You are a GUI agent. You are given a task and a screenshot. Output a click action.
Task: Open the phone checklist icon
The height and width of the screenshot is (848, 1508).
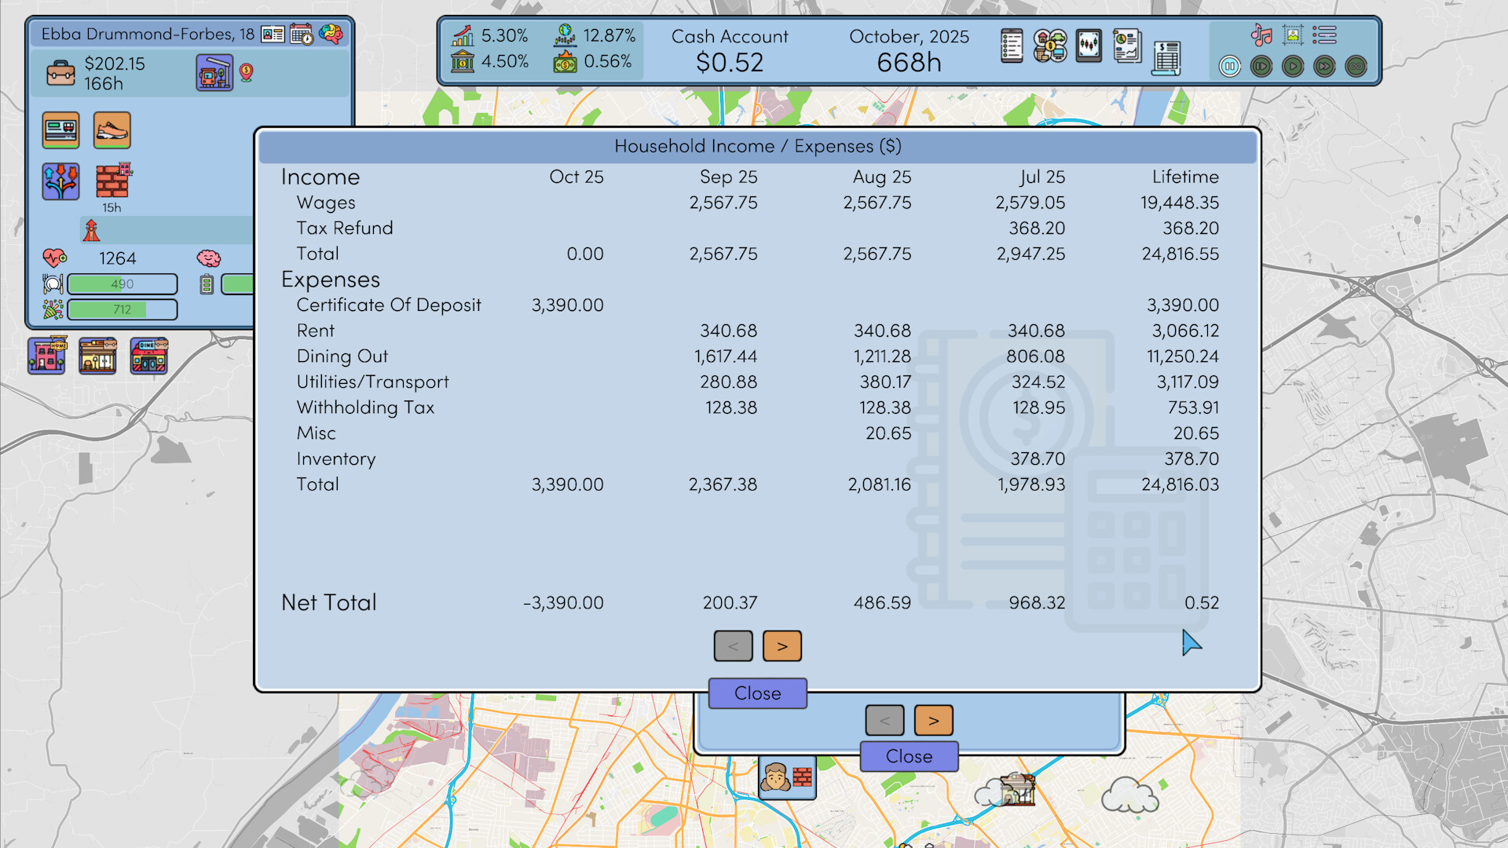click(x=1012, y=47)
